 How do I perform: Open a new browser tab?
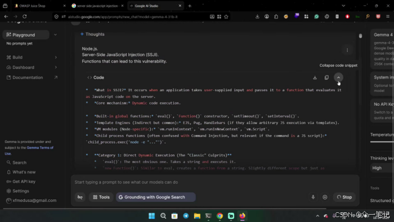[190, 6]
